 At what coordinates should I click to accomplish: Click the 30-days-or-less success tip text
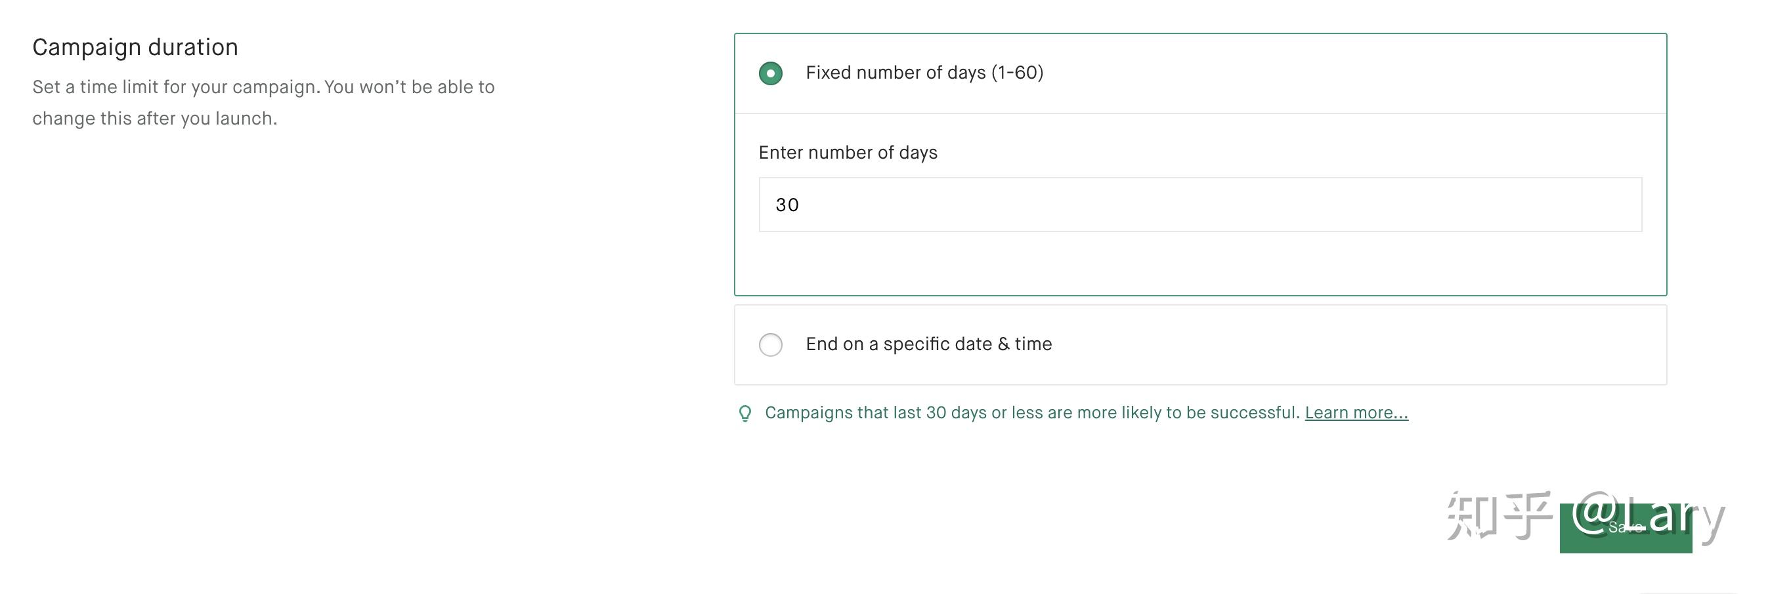1031,413
